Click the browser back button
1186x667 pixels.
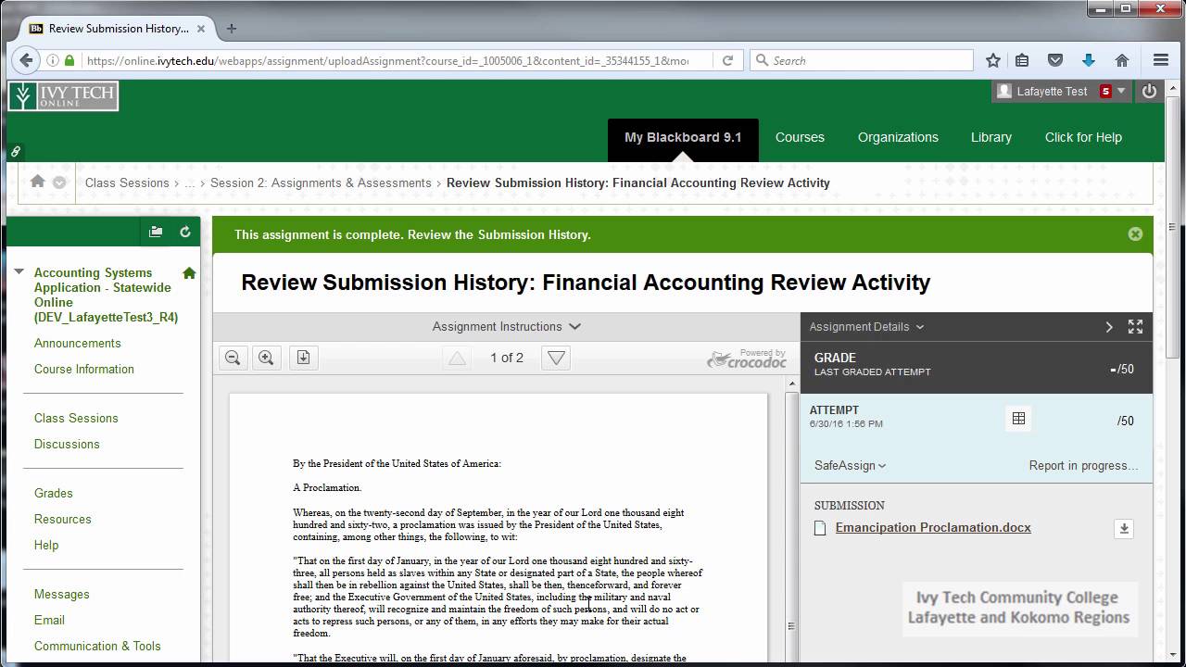tap(25, 60)
